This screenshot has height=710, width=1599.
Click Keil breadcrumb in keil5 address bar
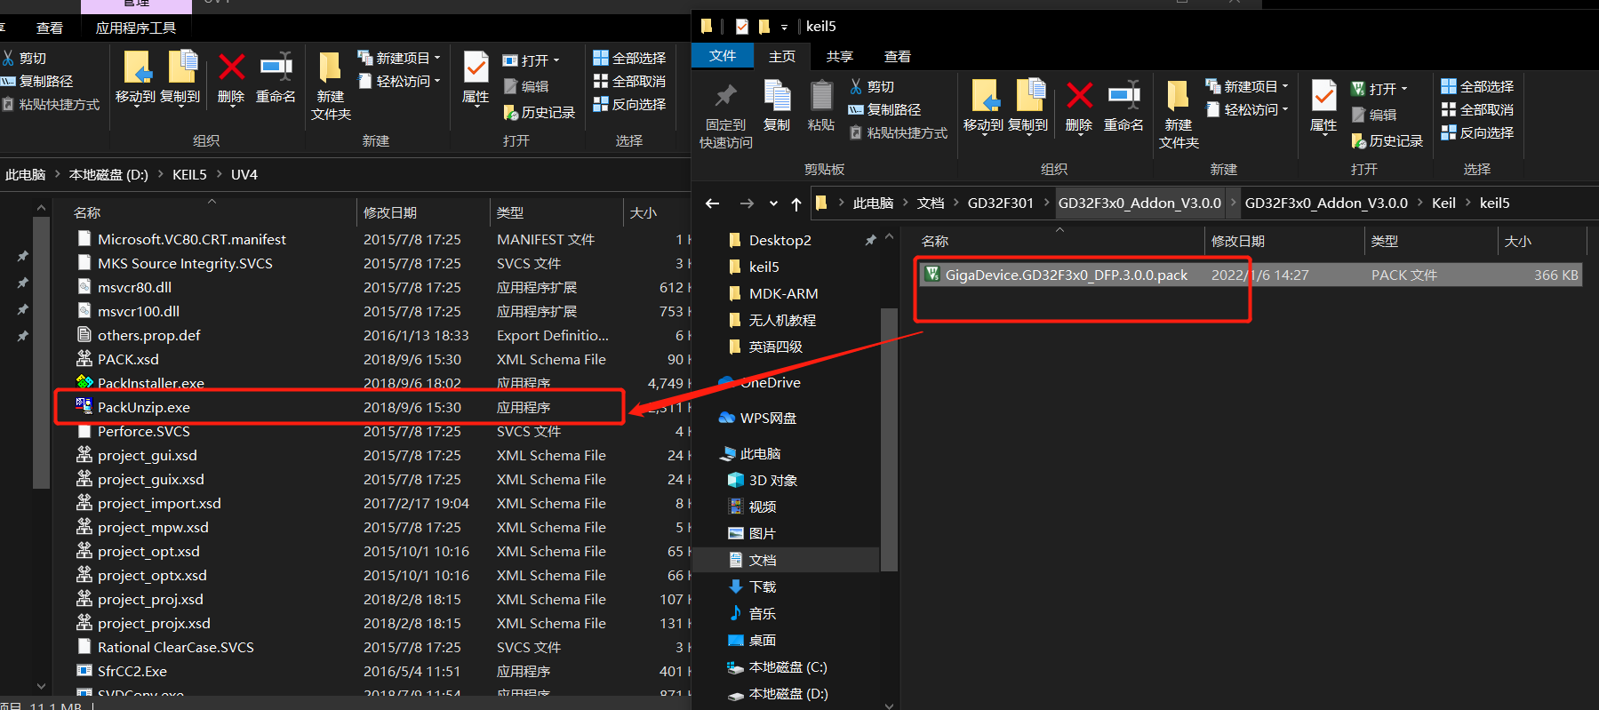point(1443,203)
